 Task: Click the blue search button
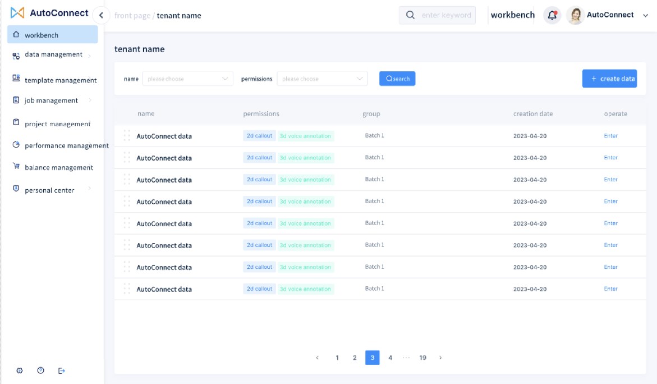[397, 79]
